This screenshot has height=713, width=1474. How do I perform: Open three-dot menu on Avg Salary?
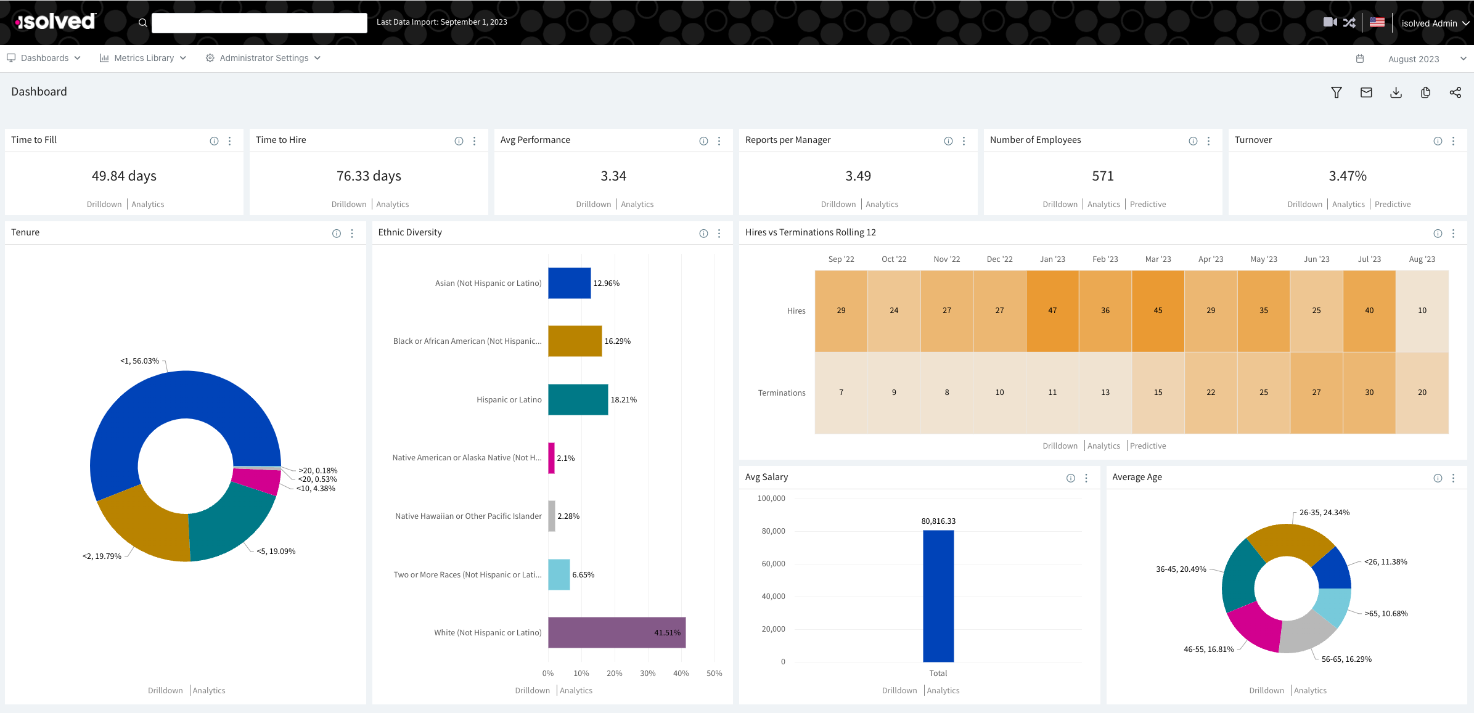pyautogui.click(x=1086, y=478)
